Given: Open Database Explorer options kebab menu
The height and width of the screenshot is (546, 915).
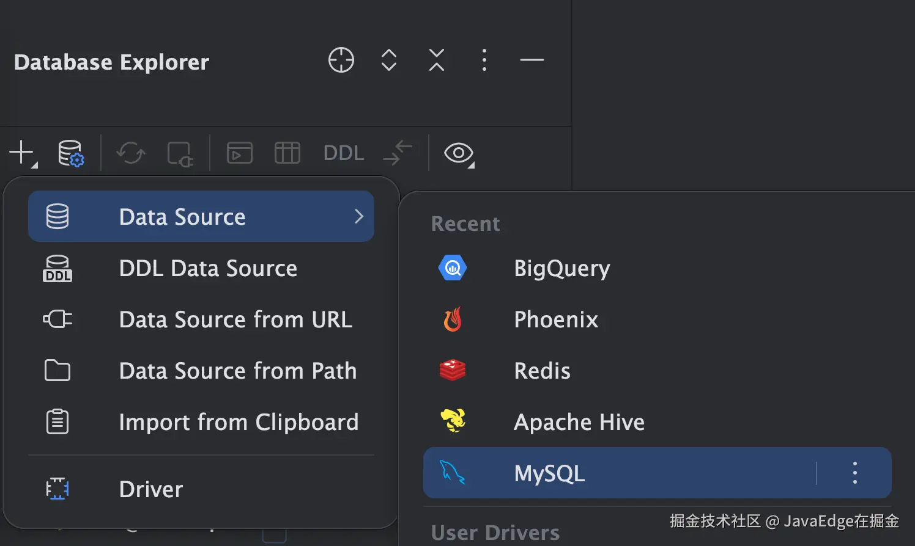Looking at the screenshot, I should [484, 60].
